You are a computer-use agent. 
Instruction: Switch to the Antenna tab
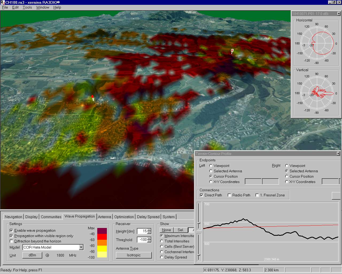pyautogui.click(x=104, y=217)
